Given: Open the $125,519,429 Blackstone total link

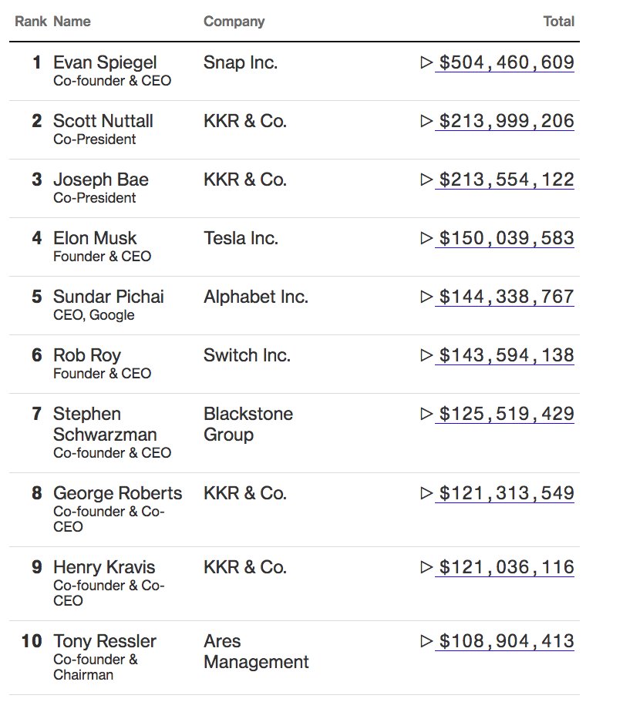Looking at the screenshot, I should pyautogui.click(x=506, y=414).
